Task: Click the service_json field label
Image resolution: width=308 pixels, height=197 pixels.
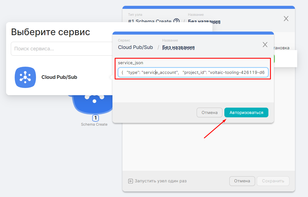Action: click(x=130, y=63)
